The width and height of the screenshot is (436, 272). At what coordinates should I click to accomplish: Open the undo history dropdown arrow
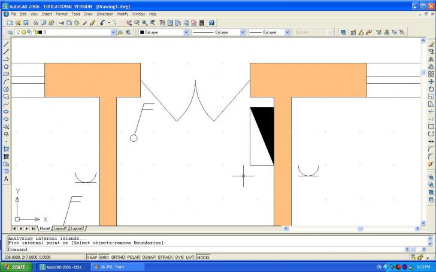pyautogui.click(x=109, y=23)
